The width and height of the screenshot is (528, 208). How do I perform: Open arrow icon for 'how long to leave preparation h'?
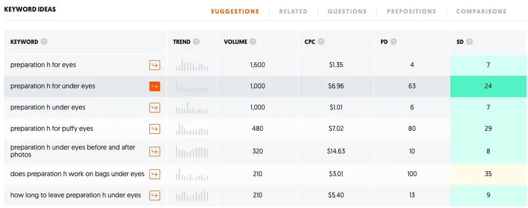pos(155,195)
